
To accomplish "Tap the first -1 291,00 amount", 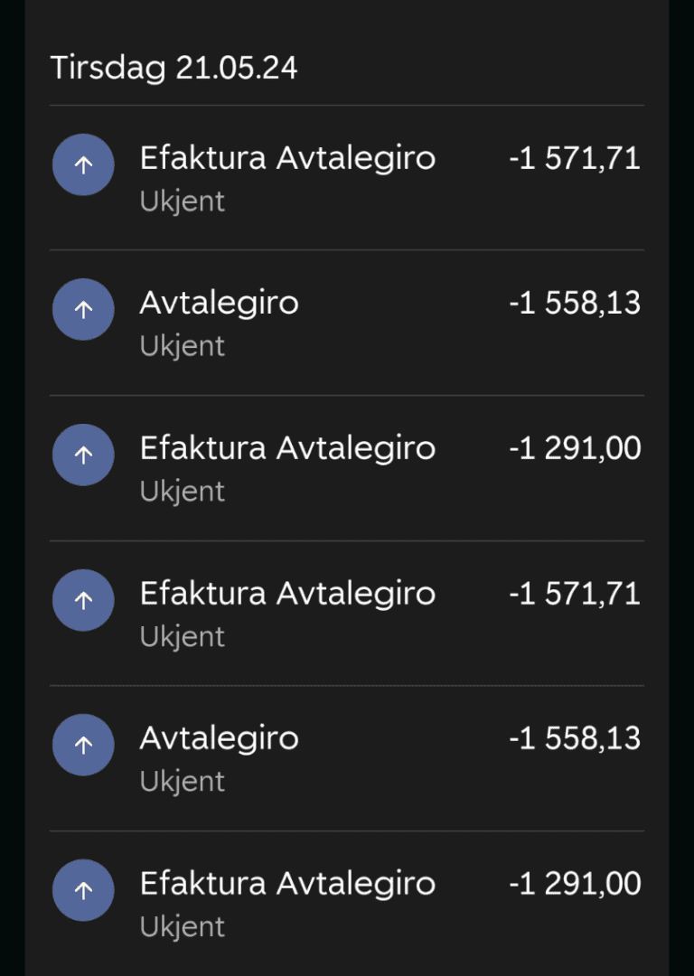I will [575, 448].
